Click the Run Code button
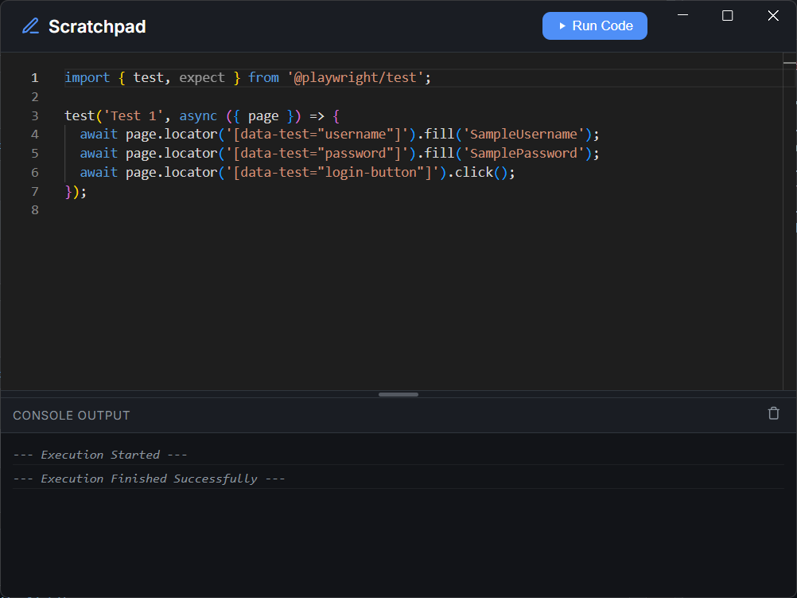Image resolution: width=797 pixels, height=598 pixels. point(594,26)
